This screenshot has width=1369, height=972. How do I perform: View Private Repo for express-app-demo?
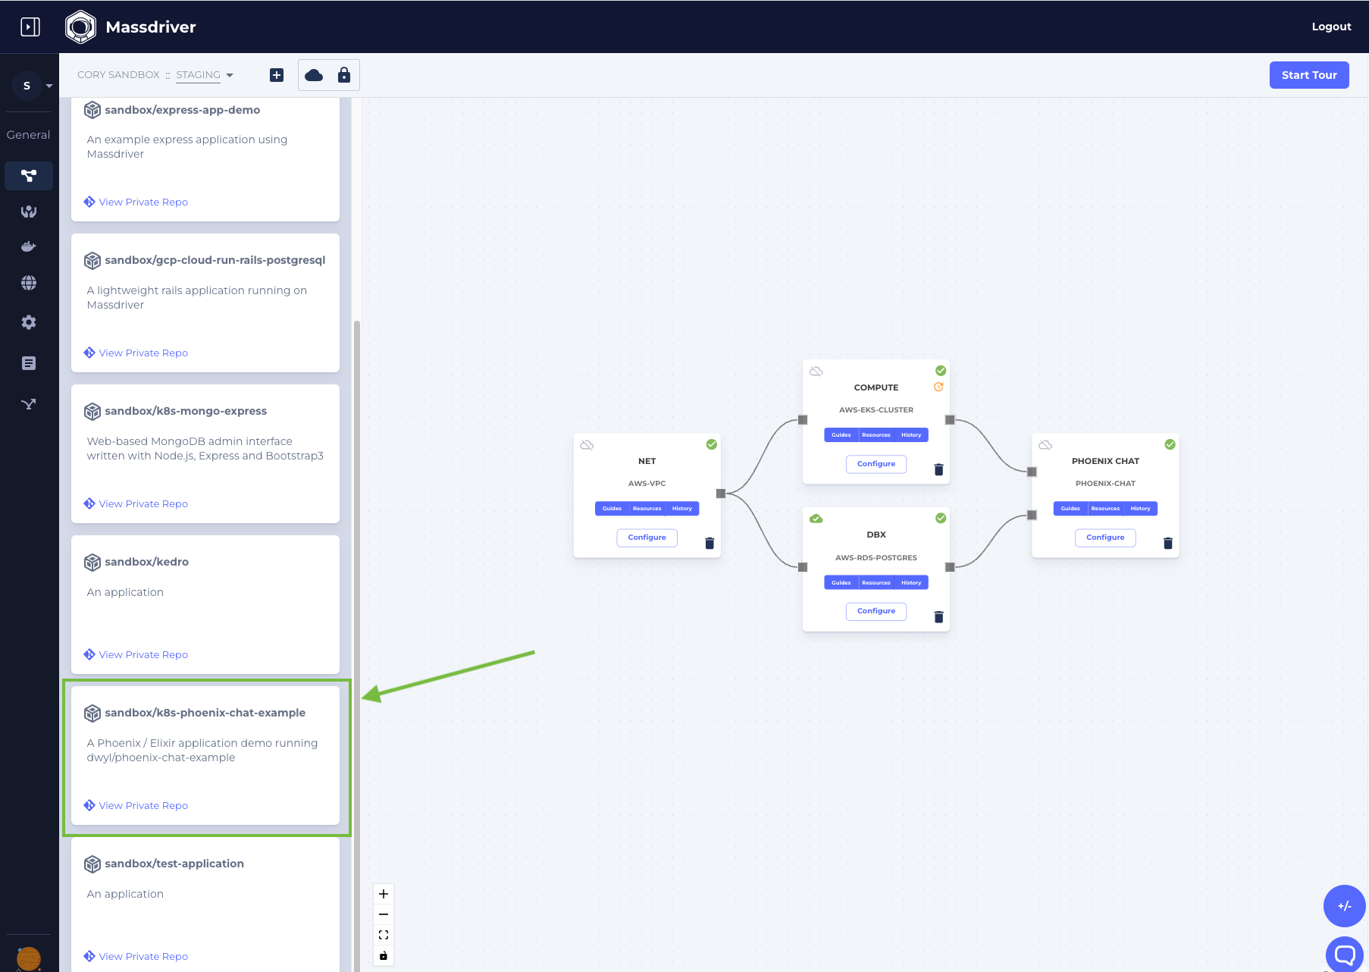(x=136, y=202)
